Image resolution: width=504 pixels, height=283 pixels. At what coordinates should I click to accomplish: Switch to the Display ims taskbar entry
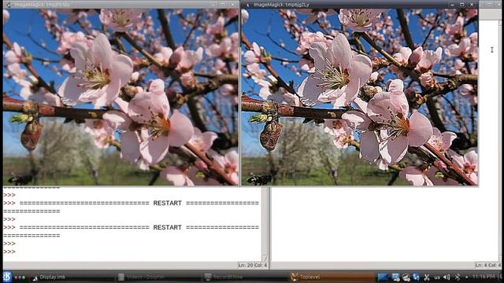(74, 277)
